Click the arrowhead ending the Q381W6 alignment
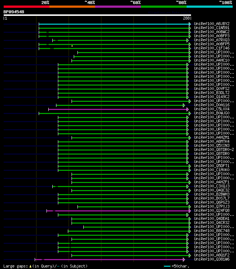This screenshot has height=269, width=236. point(184,259)
